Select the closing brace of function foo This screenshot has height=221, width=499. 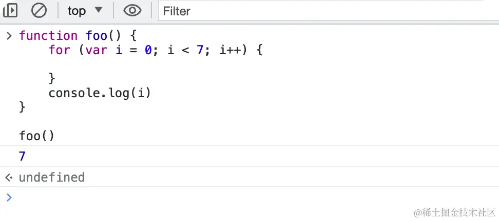[22, 107]
